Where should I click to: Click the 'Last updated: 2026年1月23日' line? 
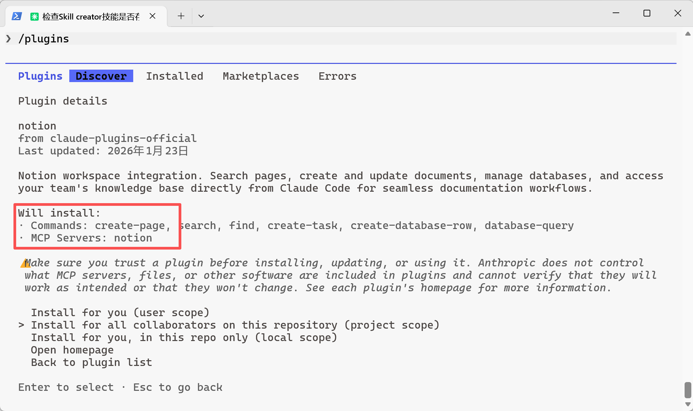coord(103,151)
